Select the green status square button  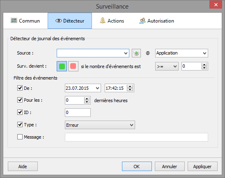[62, 66]
